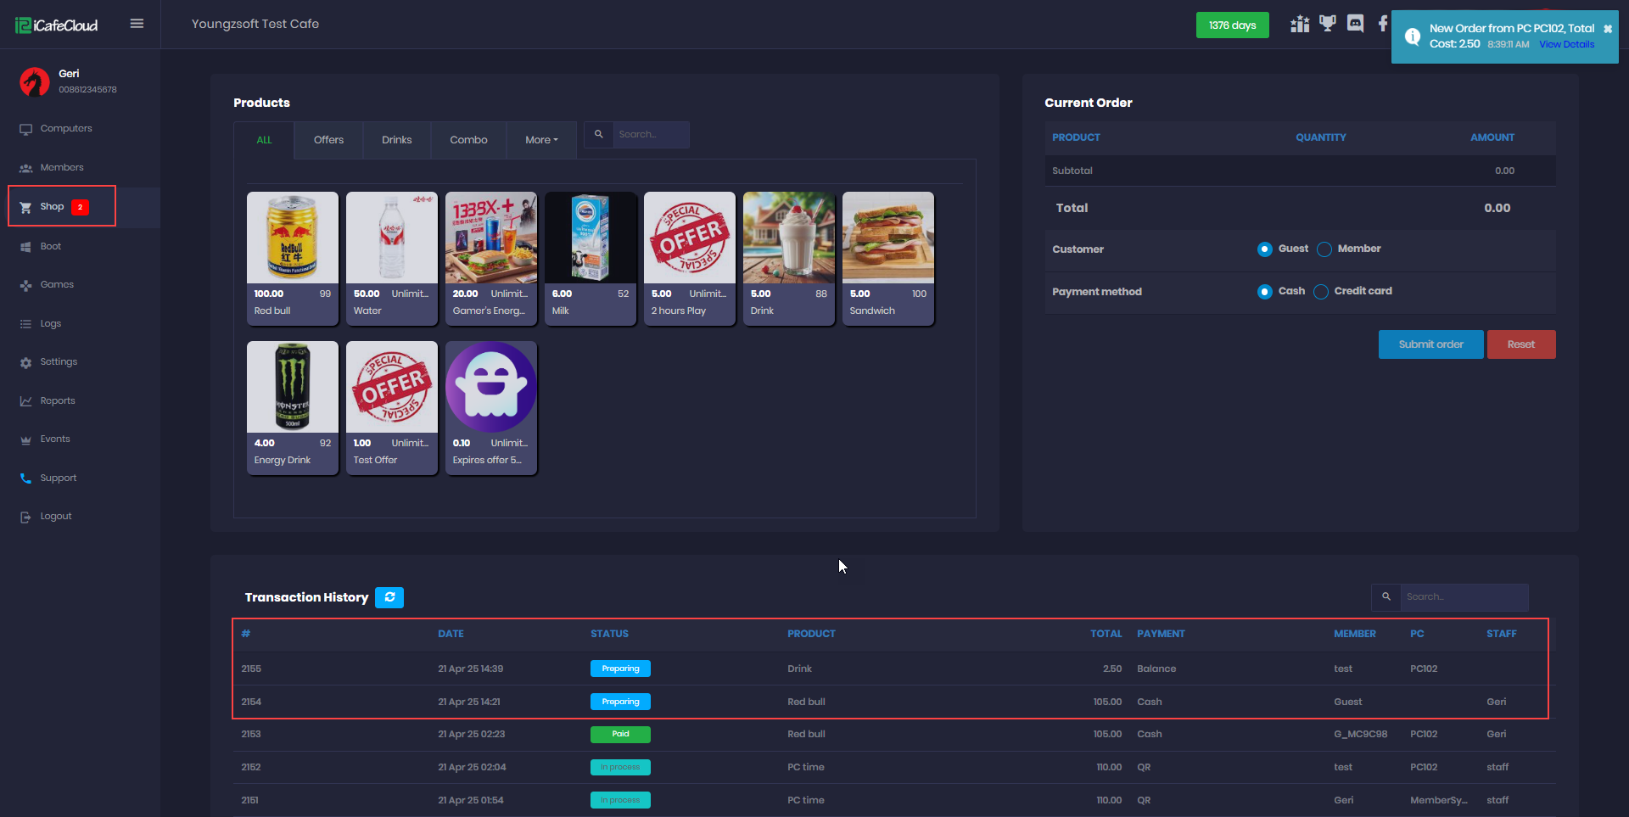
Task: Open Computers from the sidebar
Action: point(65,129)
